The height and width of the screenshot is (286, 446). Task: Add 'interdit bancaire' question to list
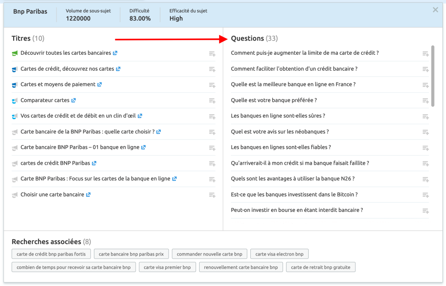(426, 211)
